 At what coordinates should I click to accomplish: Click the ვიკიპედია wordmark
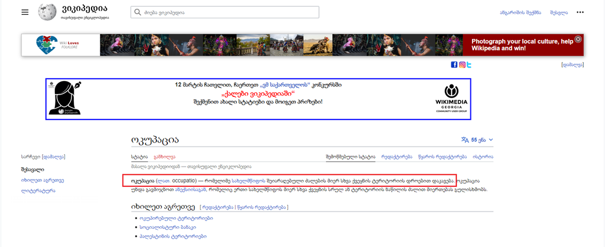tap(84, 9)
